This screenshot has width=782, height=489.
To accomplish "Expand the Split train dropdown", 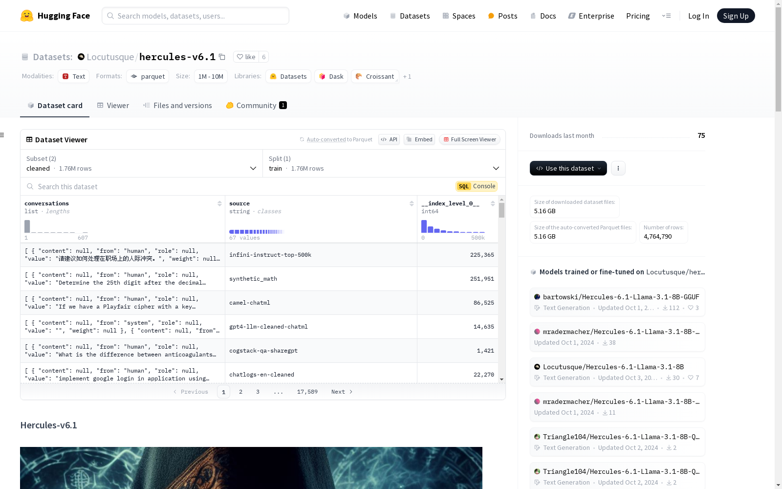I will coord(384,163).
